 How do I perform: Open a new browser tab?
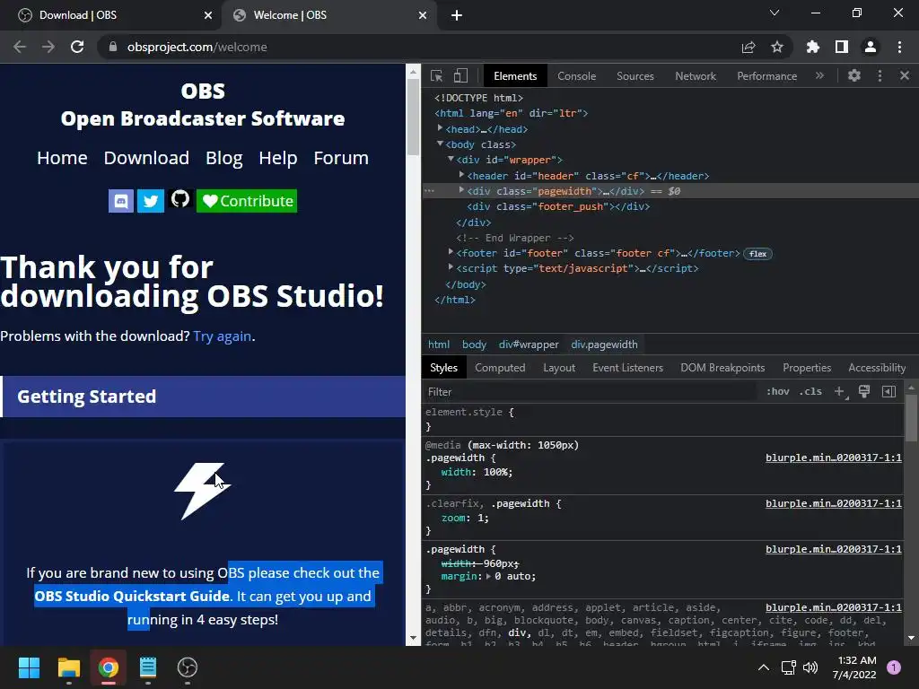[x=457, y=15]
